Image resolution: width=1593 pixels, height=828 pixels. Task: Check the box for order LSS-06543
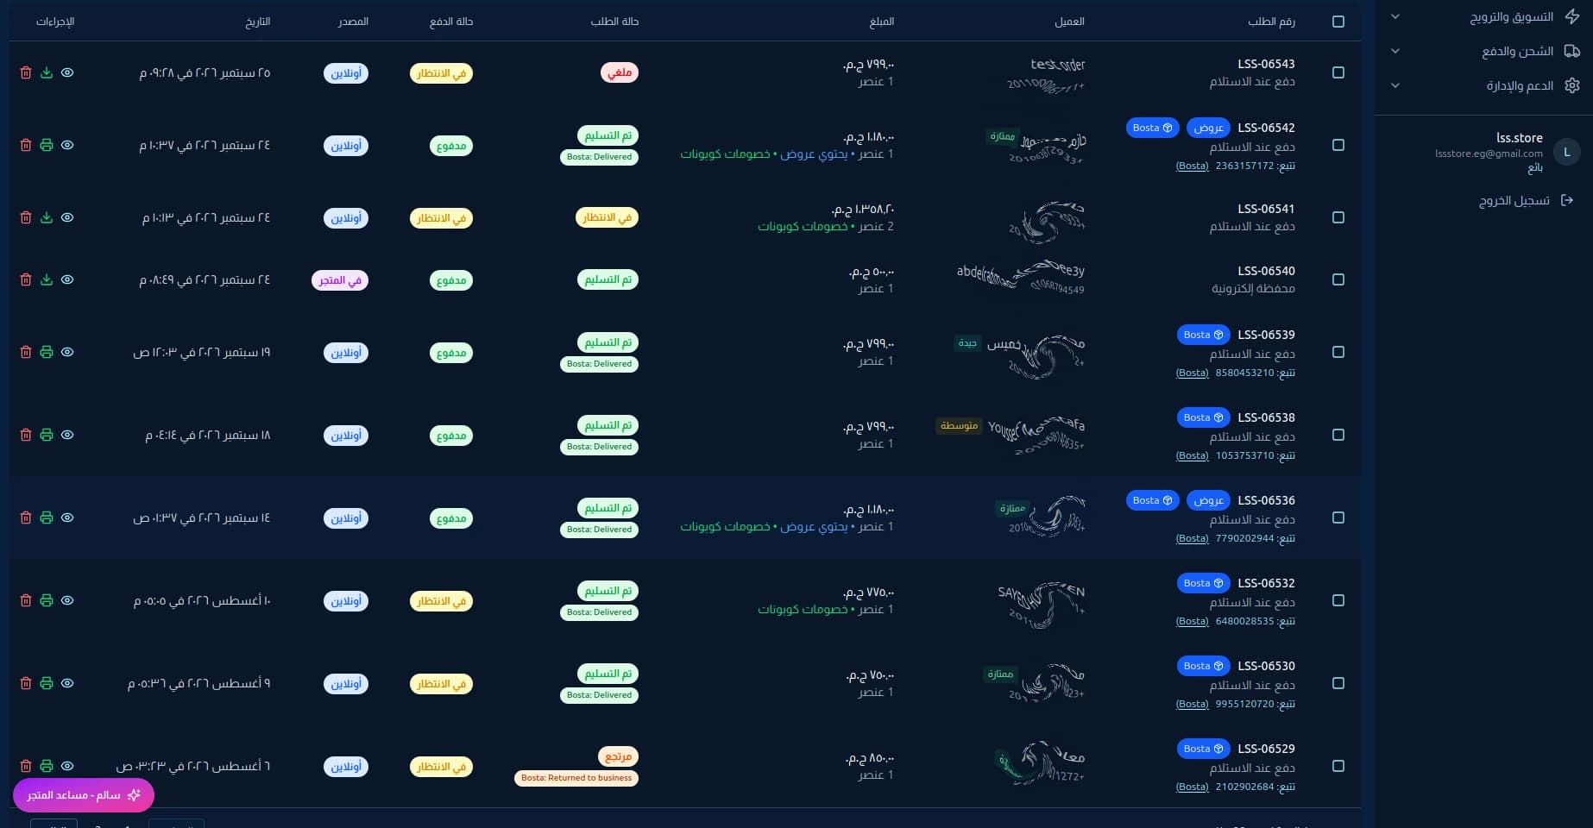(1338, 73)
